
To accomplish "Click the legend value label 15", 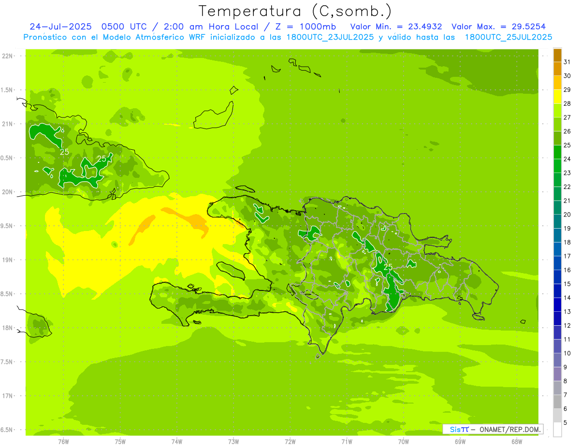I will coord(567,284).
